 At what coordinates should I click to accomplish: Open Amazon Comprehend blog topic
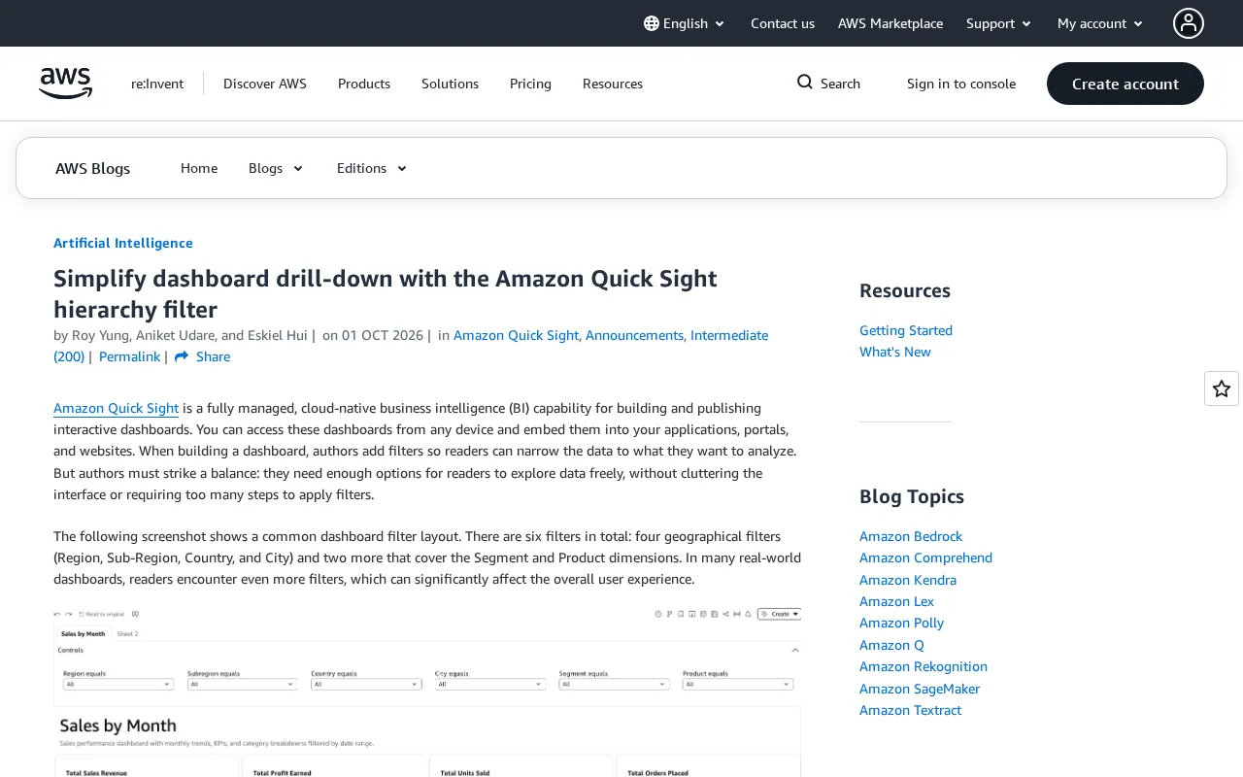click(925, 557)
